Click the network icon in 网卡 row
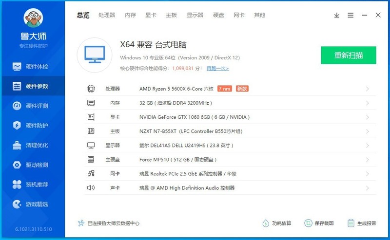The height and width of the screenshot is (240, 390). point(91,173)
